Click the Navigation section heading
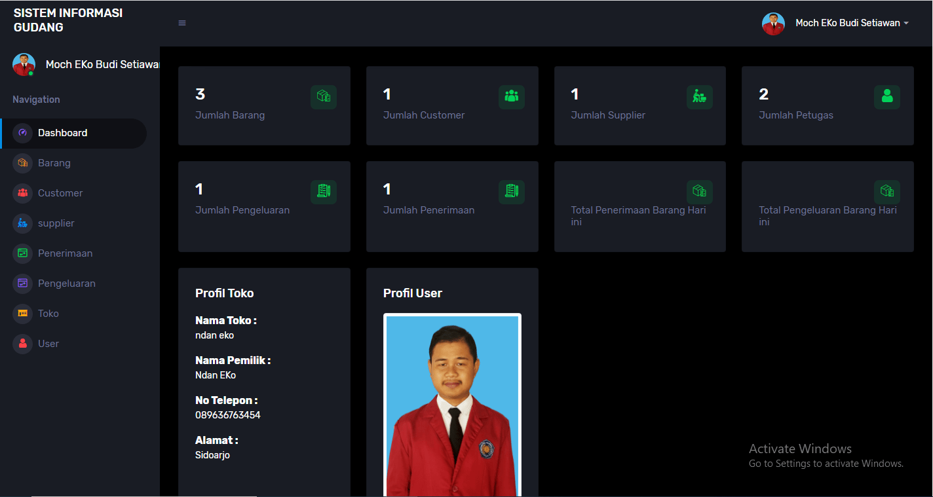This screenshot has height=497, width=933. [36, 100]
